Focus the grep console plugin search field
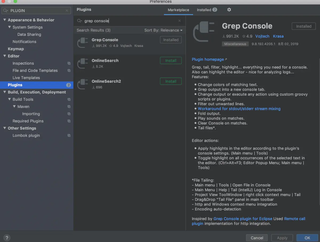The width and height of the screenshot is (320, 242). (129, 21)
